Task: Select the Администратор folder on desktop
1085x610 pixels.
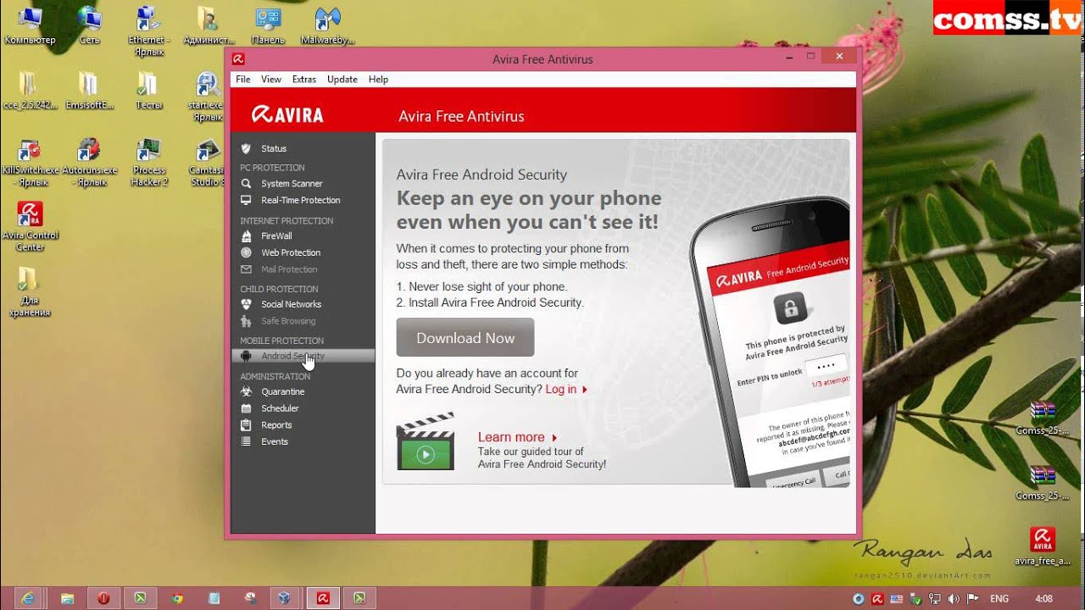Action: [x=208, y=25]
